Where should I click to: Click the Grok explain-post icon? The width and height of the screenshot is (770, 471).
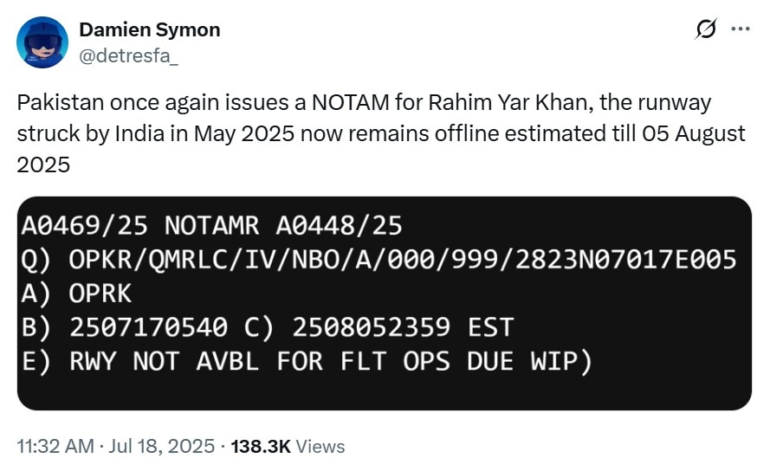click(706, 29)
